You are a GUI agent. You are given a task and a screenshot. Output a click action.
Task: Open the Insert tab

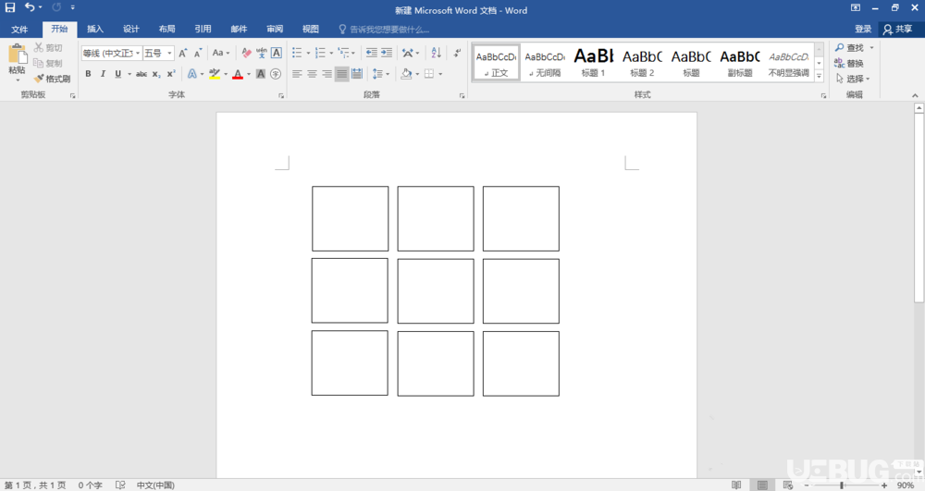[x=95, y=29]
